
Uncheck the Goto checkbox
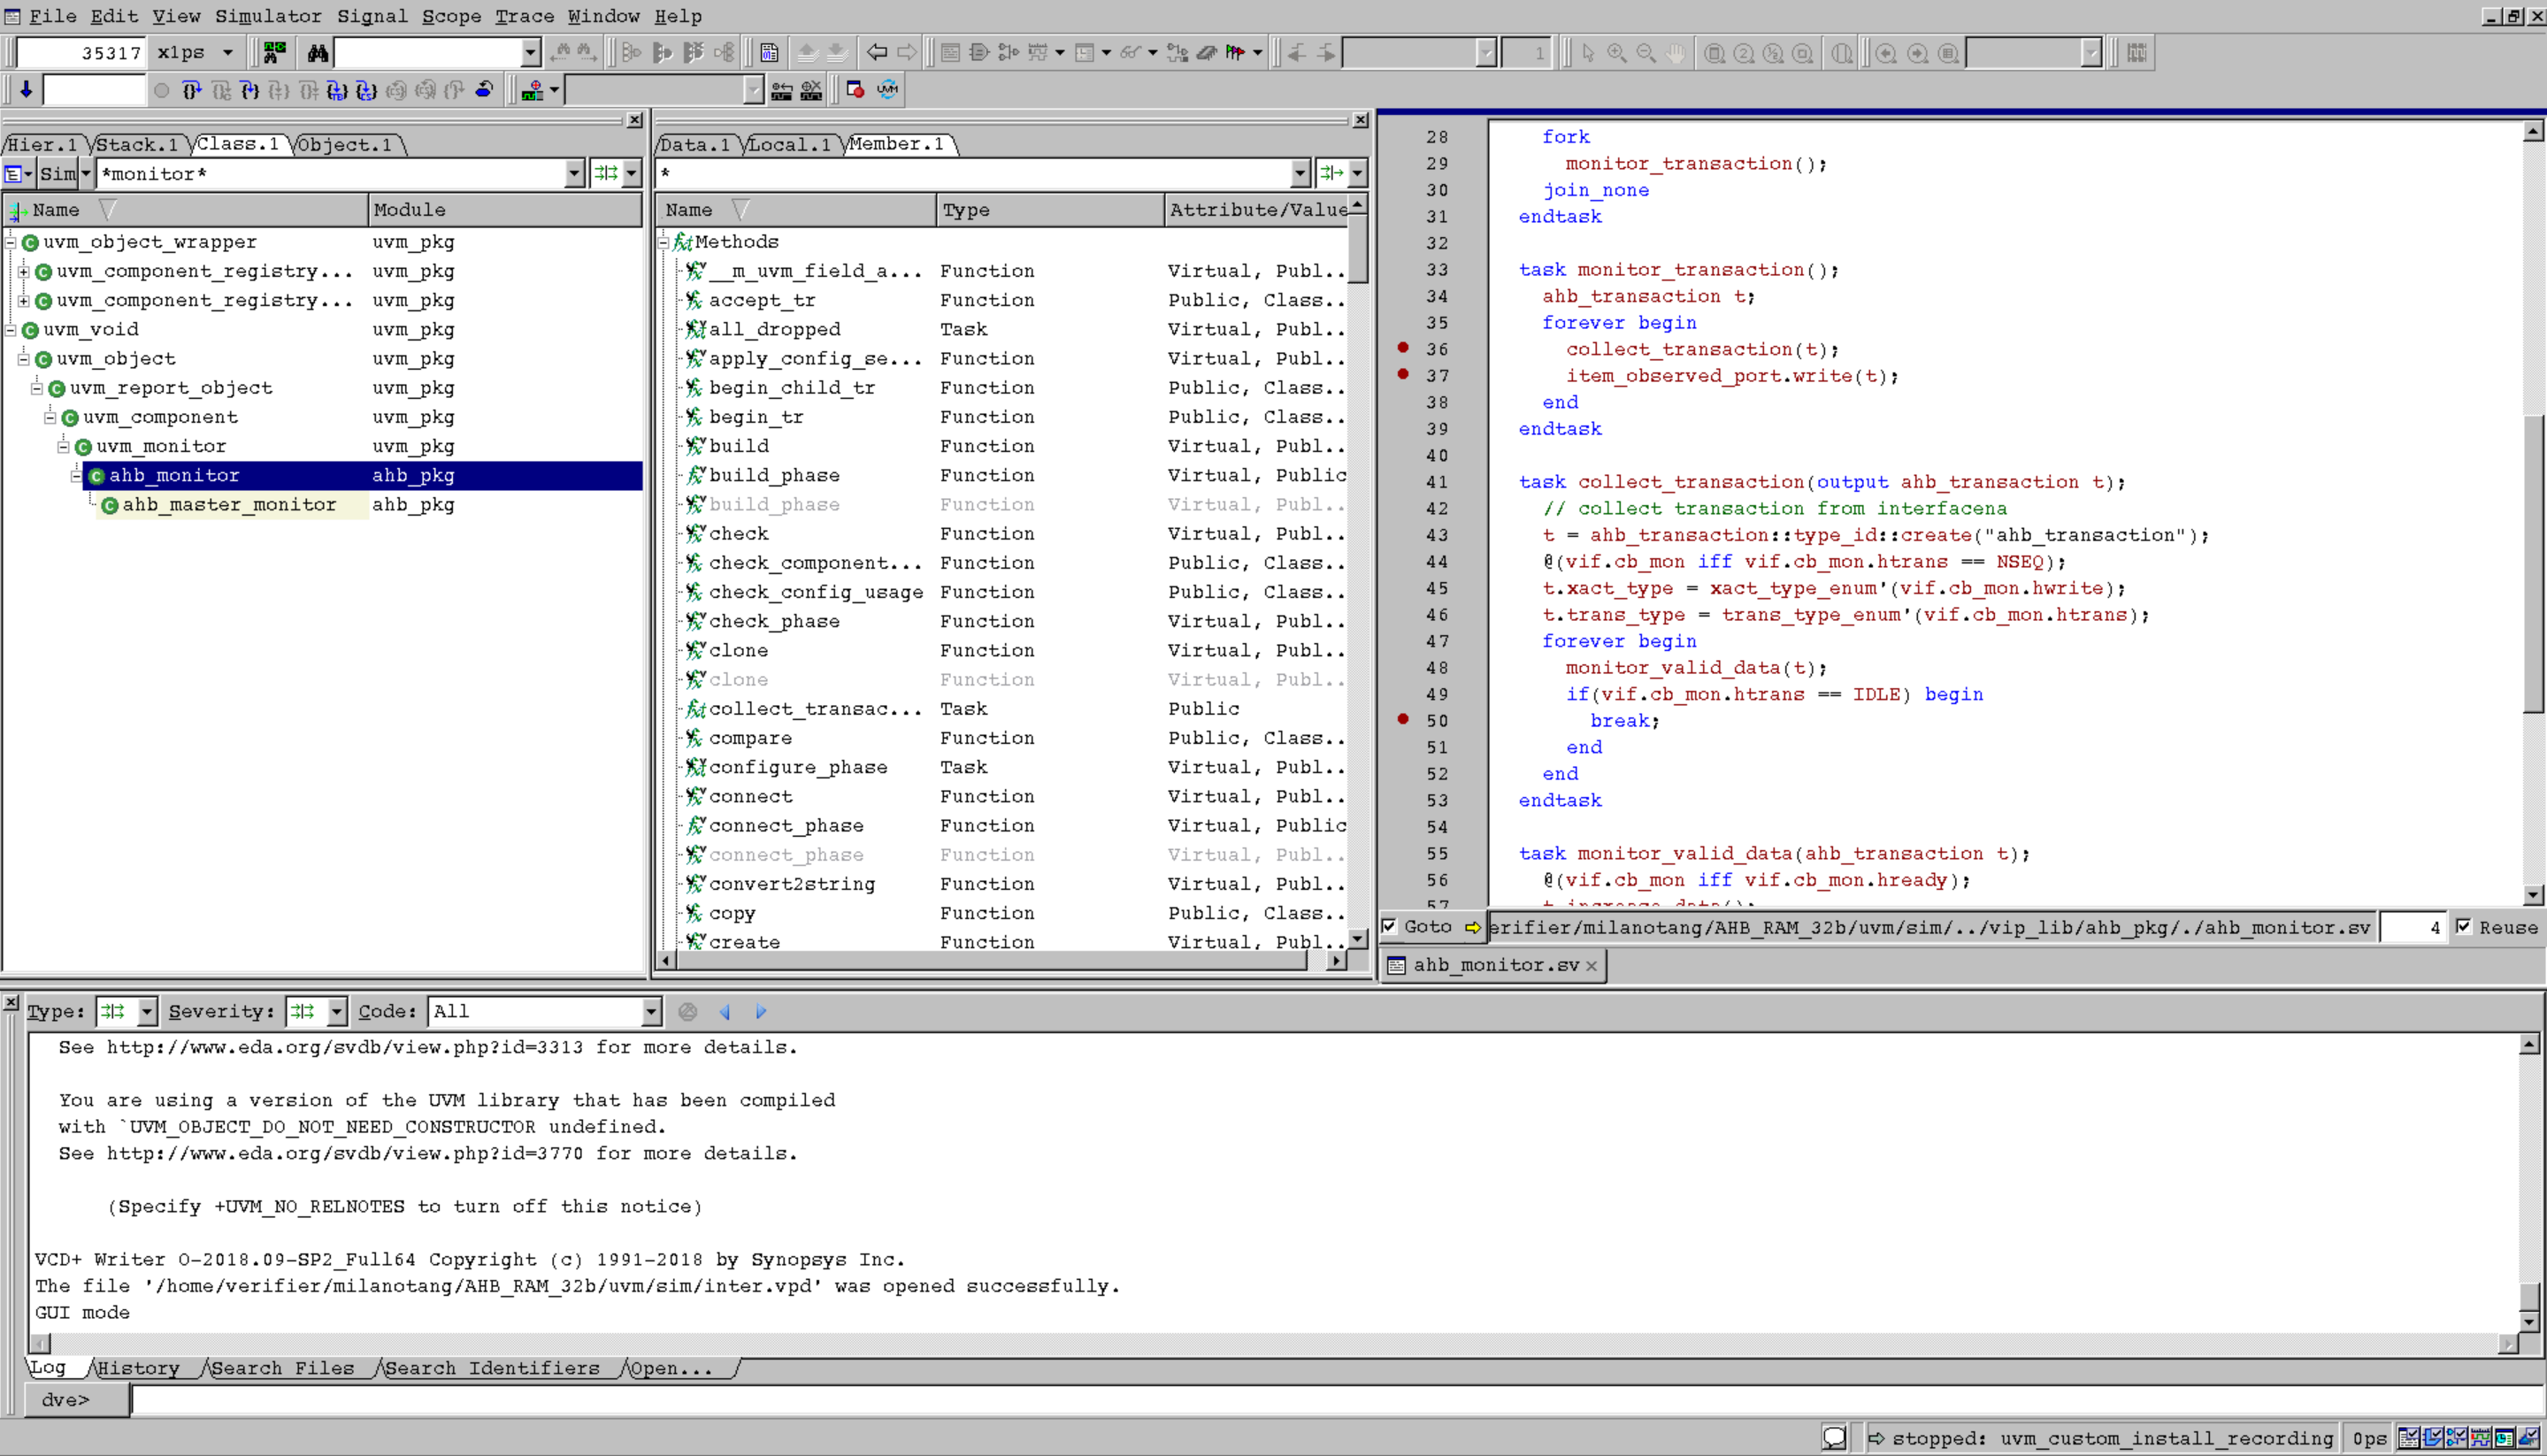(x=1389, y=926)
